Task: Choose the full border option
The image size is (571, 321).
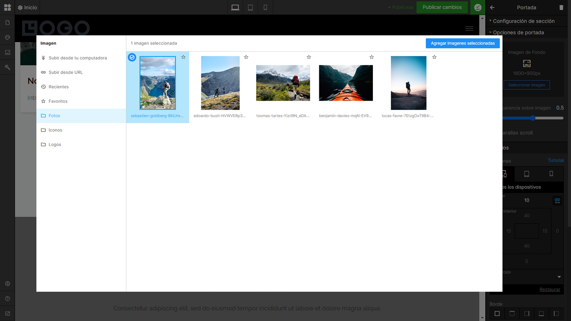Action: click(x=497, y=314)
